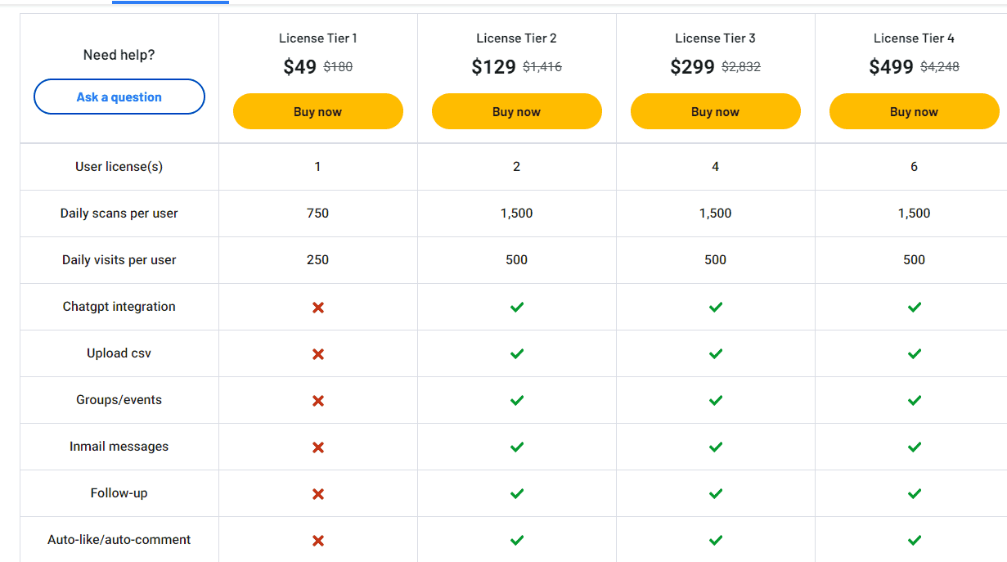Viewport: 1007px width, 562px height.
Task: Select the checkmark for Tier 3 Groups/events
Action: [715, 400]
